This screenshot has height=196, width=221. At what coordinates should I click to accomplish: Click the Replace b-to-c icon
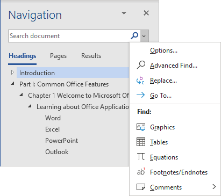tap(140, 80)
